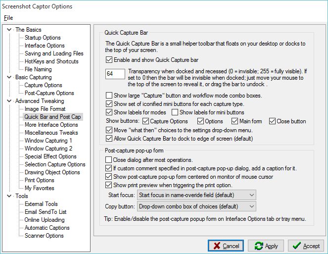Collapse the Advanced Tweaking section

[x=9, y=101]
